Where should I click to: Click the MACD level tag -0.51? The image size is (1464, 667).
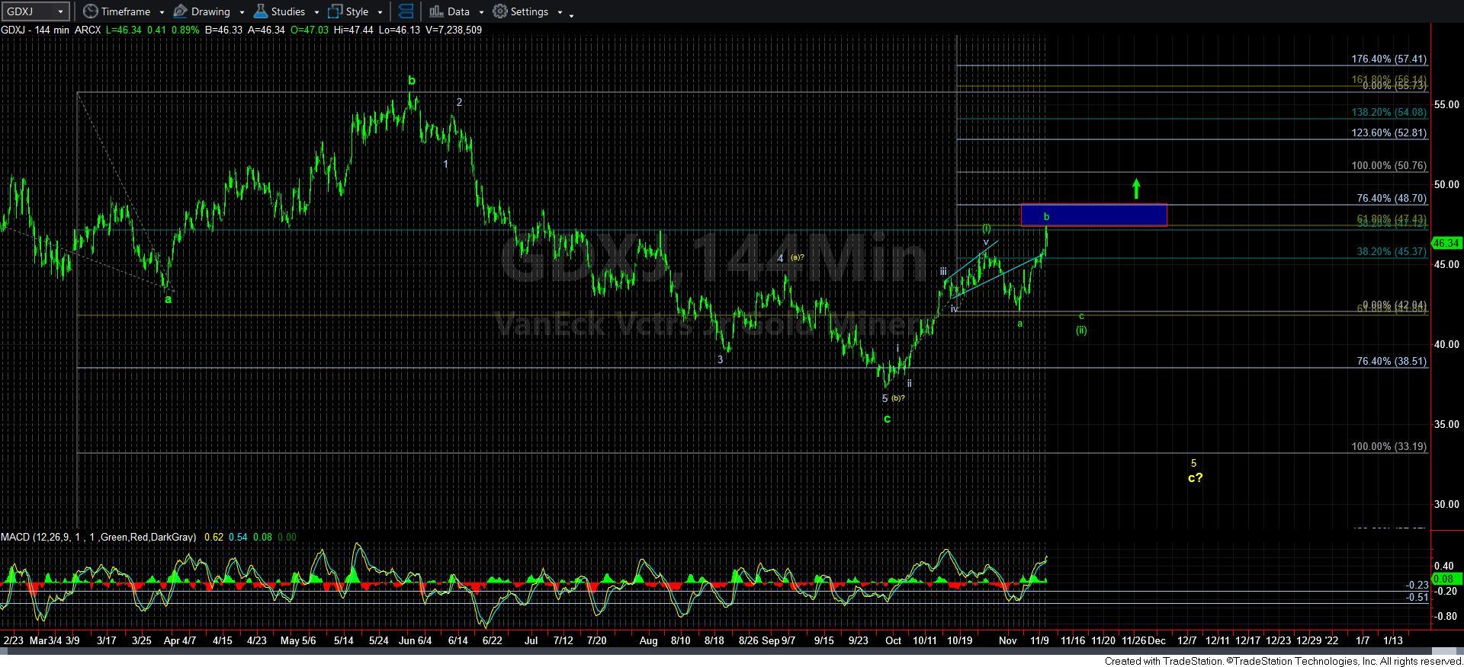(x=1417, y=598)
